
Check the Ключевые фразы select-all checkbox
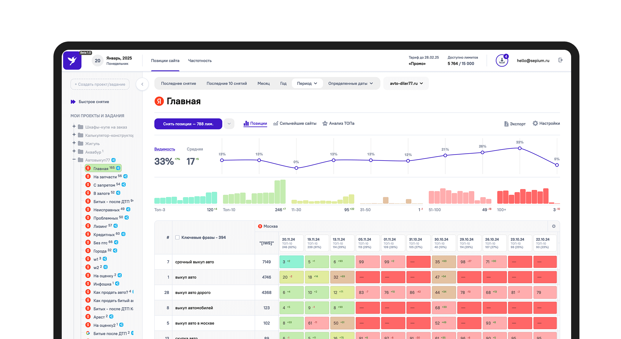tap(177, 237)
